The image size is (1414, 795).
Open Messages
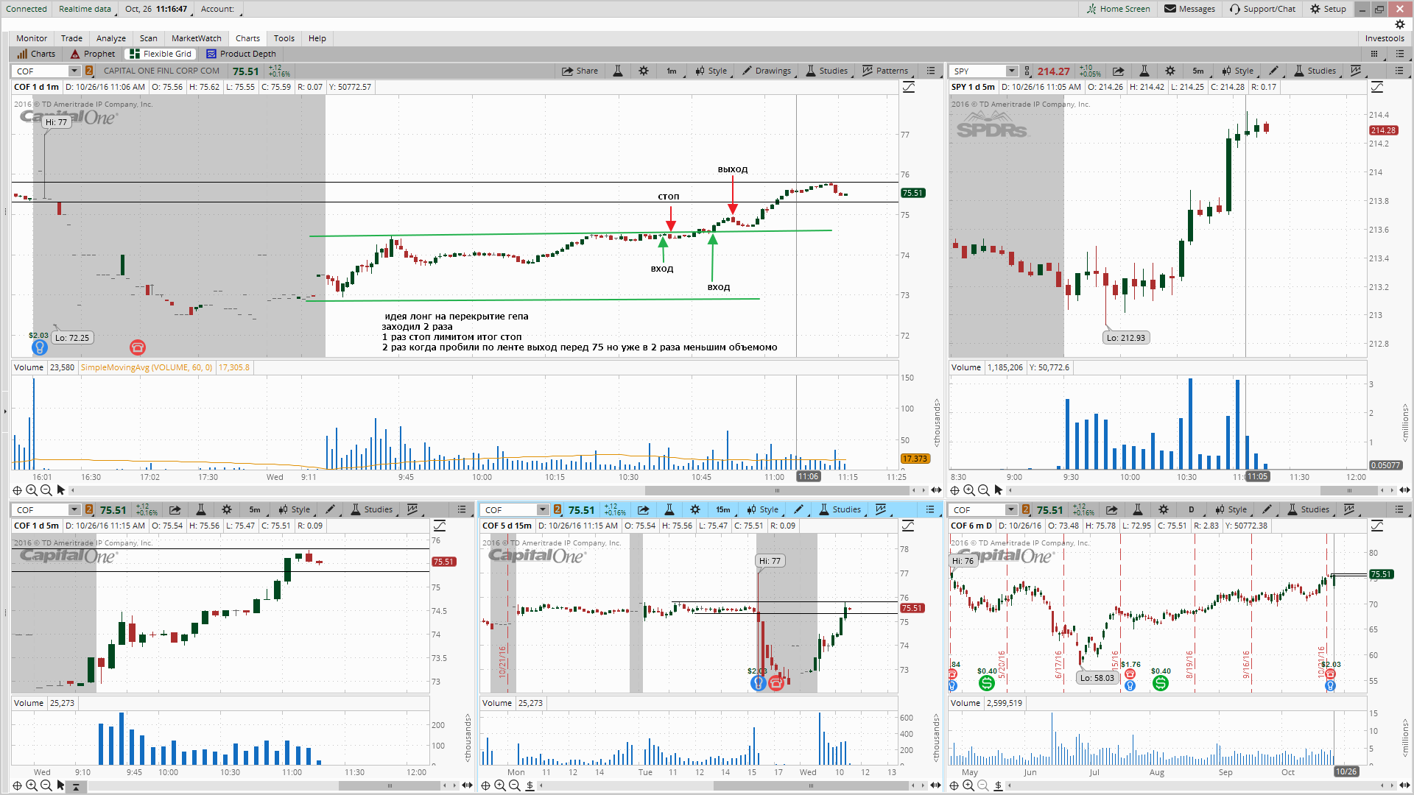1189,9
